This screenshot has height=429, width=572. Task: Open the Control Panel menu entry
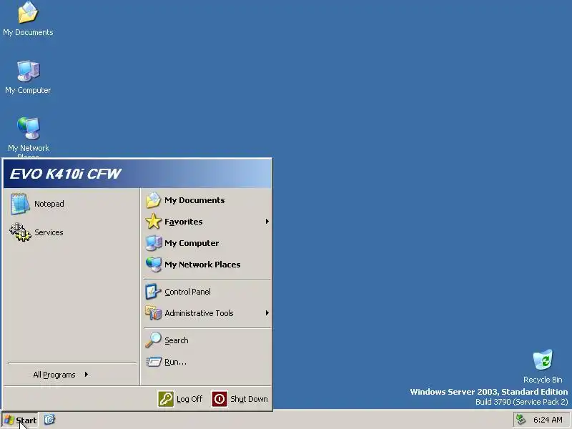207,292
